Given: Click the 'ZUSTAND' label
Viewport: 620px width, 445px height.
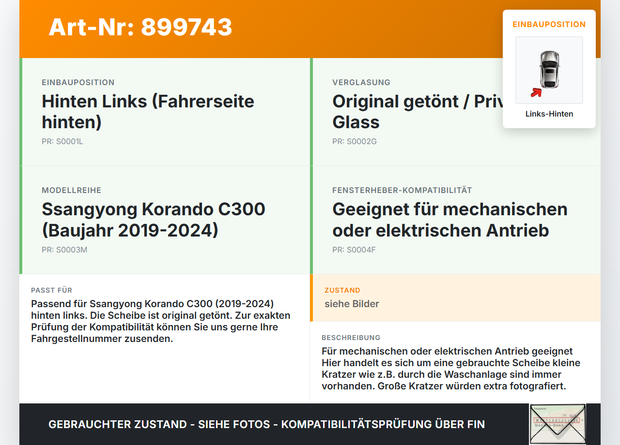Looking at the screenshot, I should [x=342, y=290].
